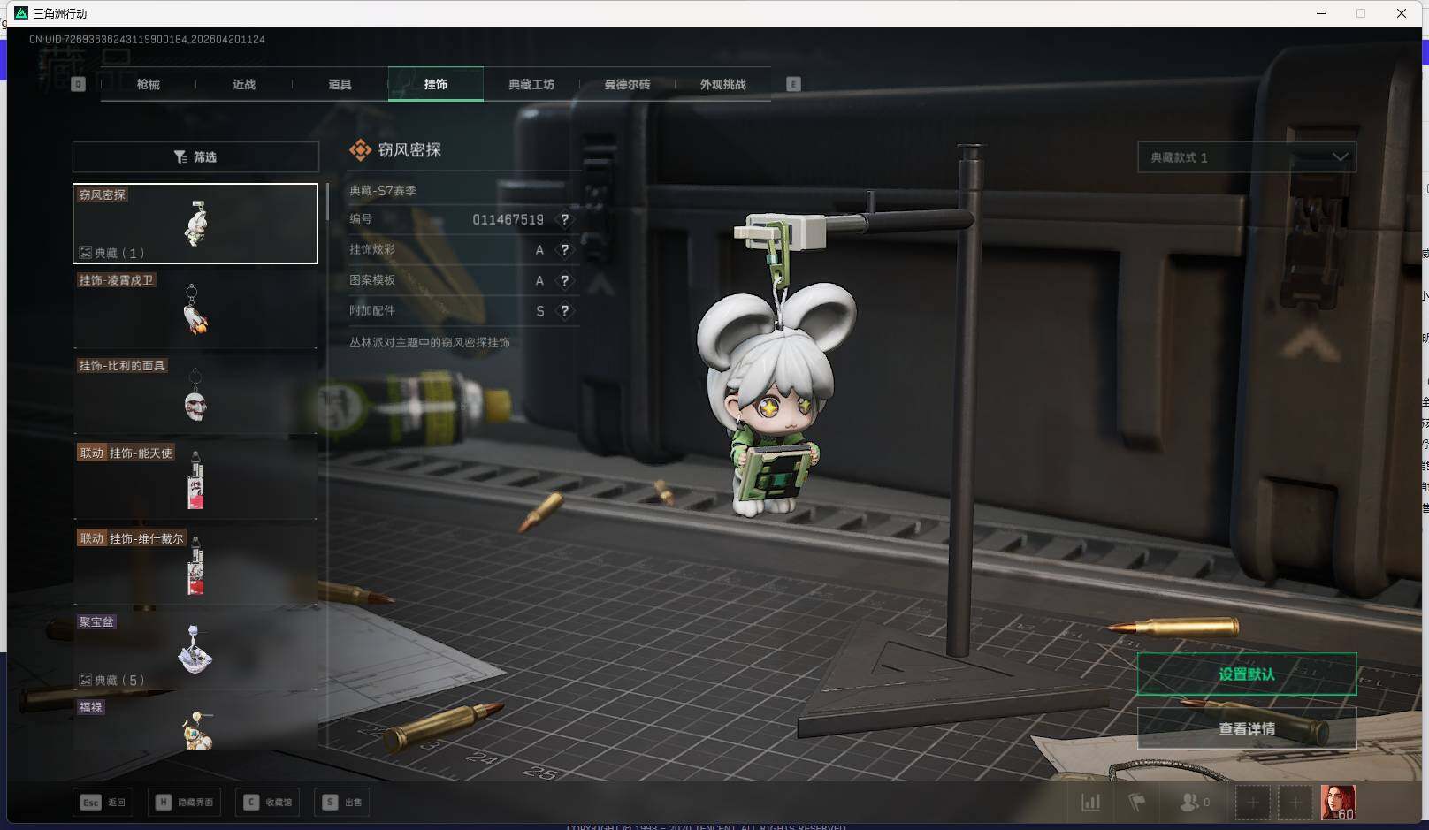Screen dimensions: 1429x830
Task: Open the 筛选 filter button
Action: pos(195,157)
